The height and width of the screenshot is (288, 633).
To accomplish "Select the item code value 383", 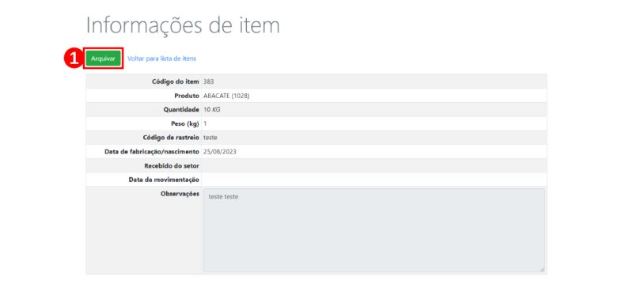I will point(209,81).
